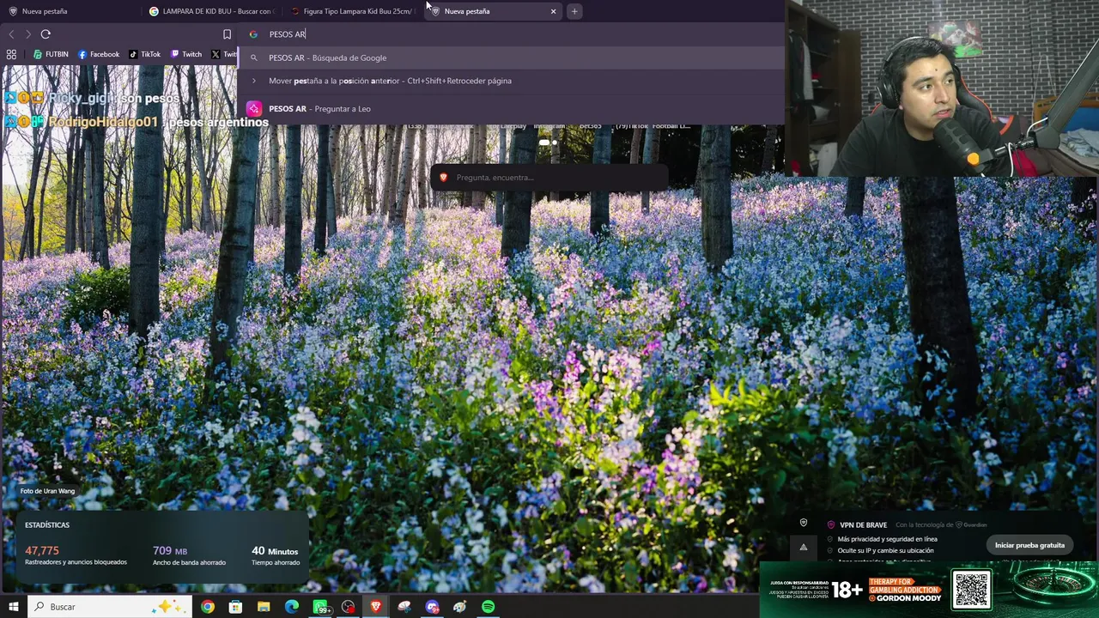The height and width of the screenshot is (618, 1099).
Task: Click the Windows taskbar Buscar search box
Action: [x=112, y=607]
